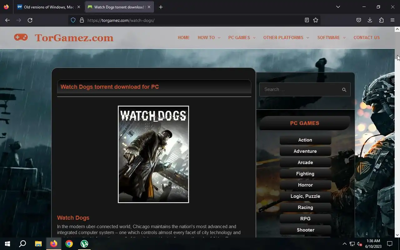Viewport: 400px width, 250px height.
Task: Select the Adventure category button
Action: click(305, 151)
